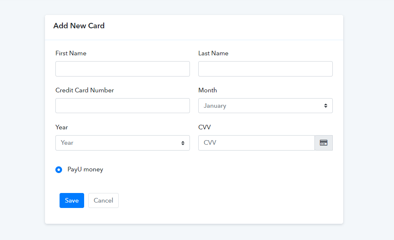Click the "PayU money" label text
The height and width of the screenshot is (240, 394).
85,170
